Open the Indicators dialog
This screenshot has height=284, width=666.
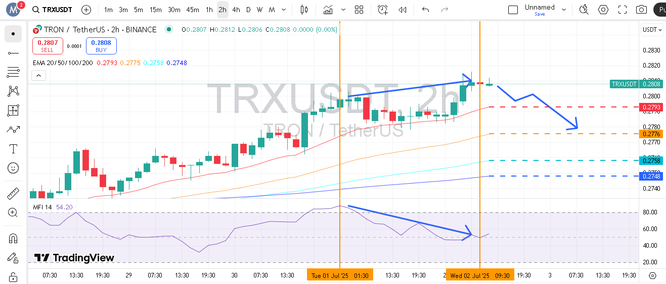tap(328, 10)
